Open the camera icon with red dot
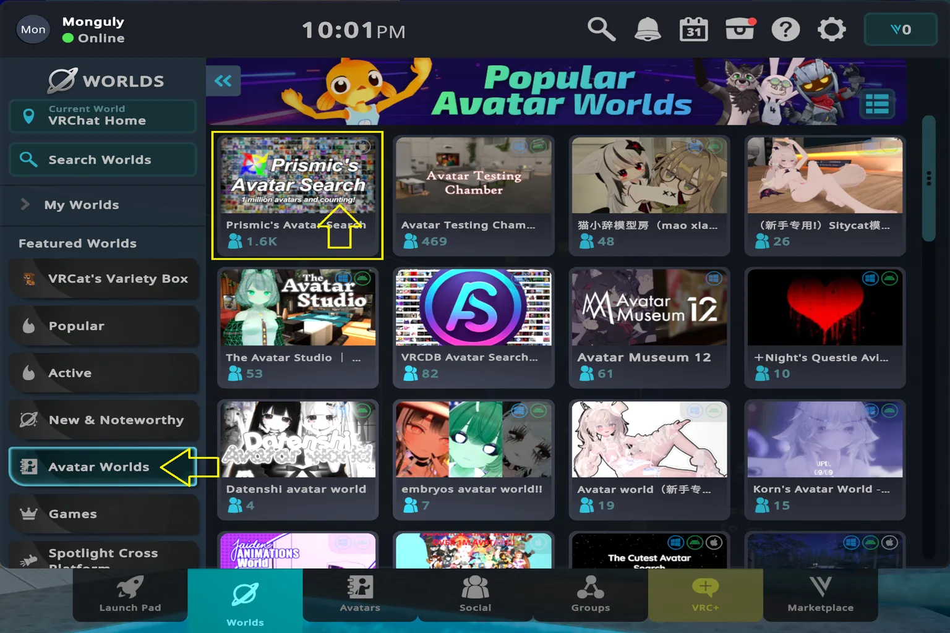This screenshot has width=950, height=633. [x=740, y=29]
